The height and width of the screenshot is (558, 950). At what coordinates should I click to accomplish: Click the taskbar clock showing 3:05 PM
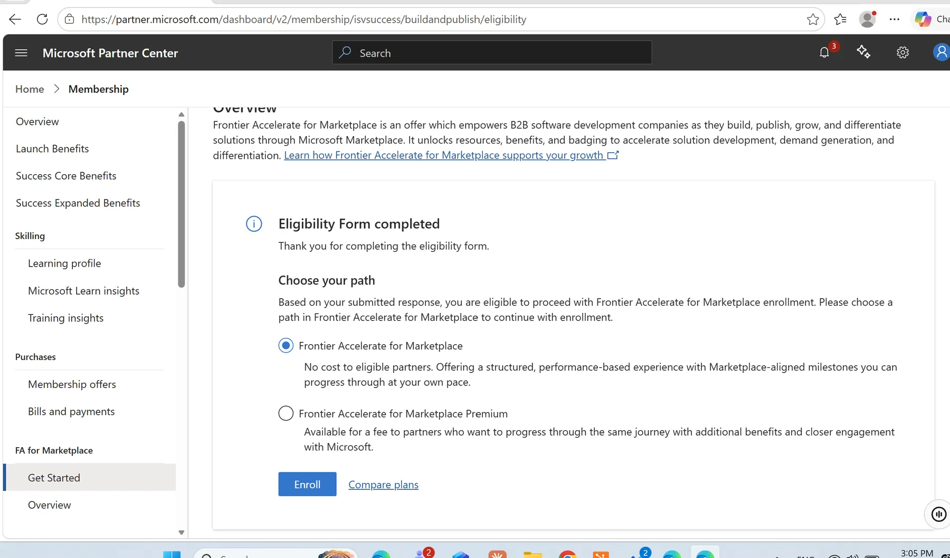click(917, 553)
